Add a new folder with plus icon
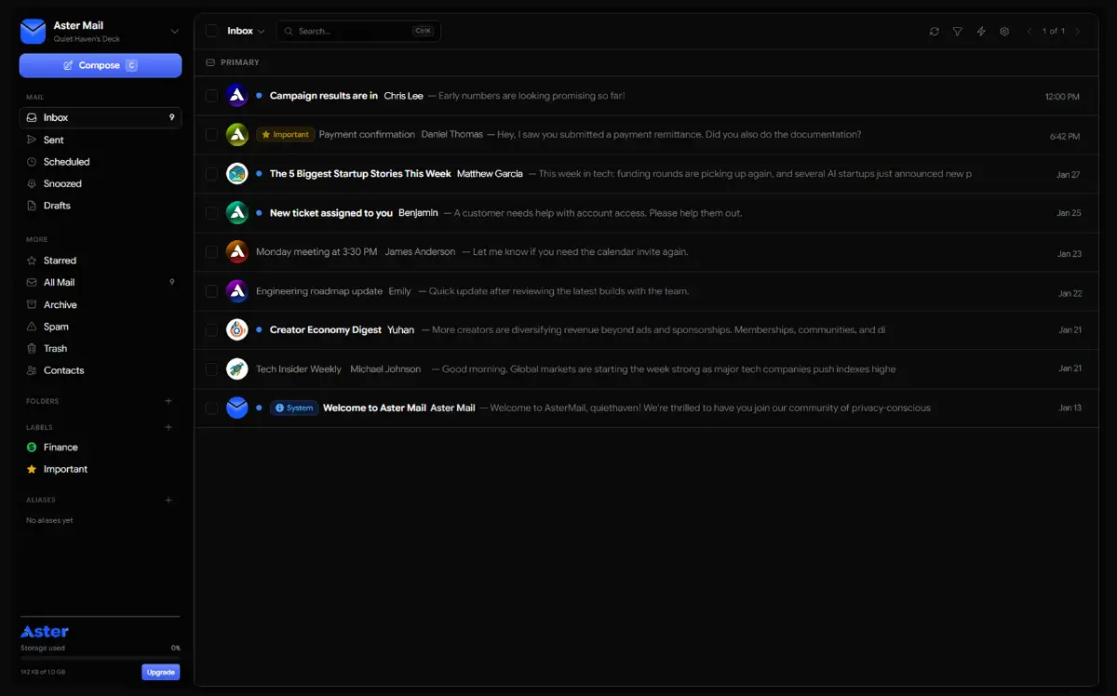1117x696 pixels. [168, 401]
